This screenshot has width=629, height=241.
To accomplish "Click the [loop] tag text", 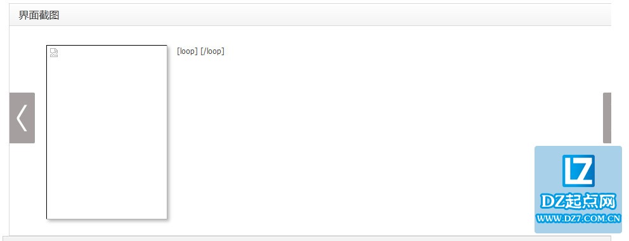I will [x=187, y=51].
